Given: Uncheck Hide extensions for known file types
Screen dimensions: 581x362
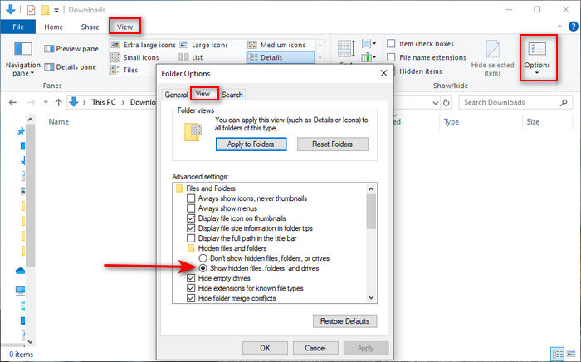Looking at the screenshot, I should (x=191, y=288).
